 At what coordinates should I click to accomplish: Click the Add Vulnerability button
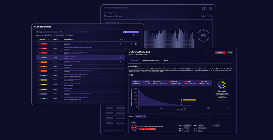(131, 32)
